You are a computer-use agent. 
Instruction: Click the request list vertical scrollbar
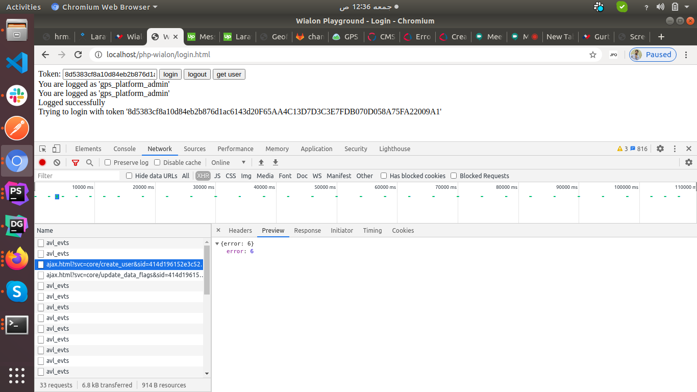tap(207, 271)
